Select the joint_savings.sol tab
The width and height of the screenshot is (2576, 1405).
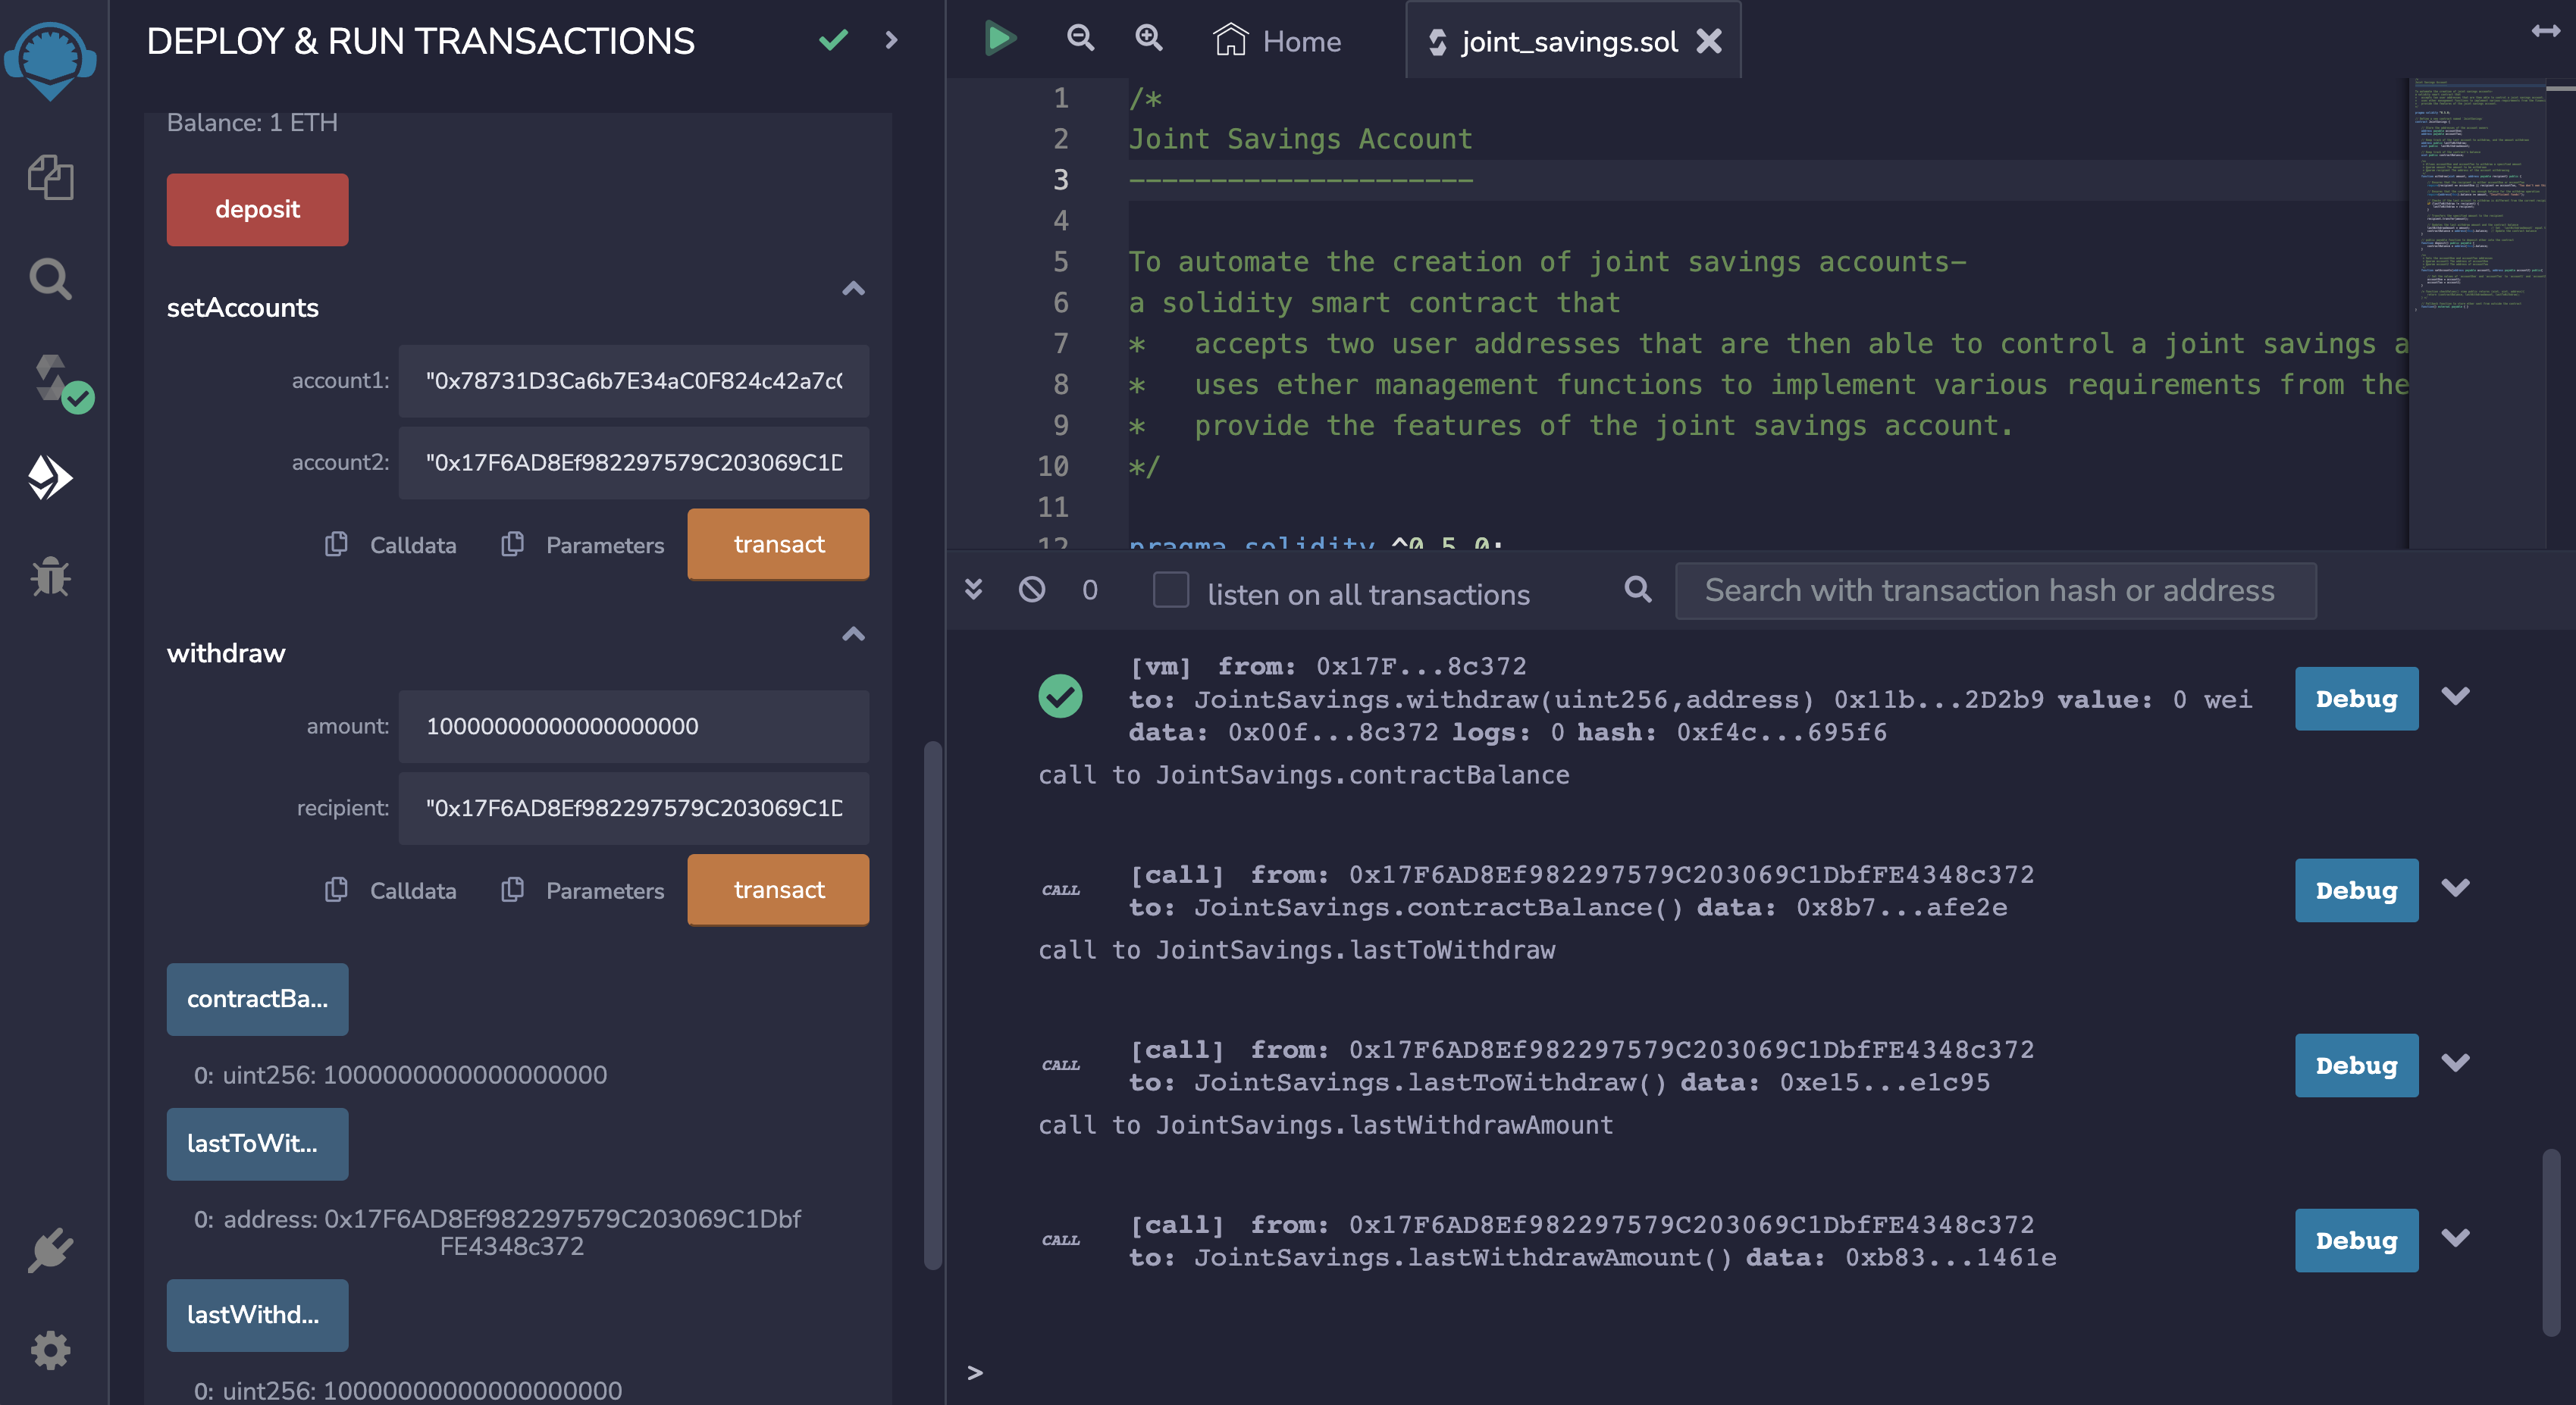[x=1567, y=41]
